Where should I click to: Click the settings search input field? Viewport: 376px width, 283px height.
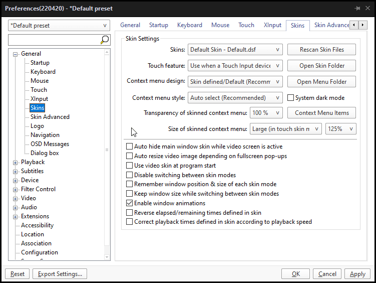pyautogui.click(x=54, y=40)
